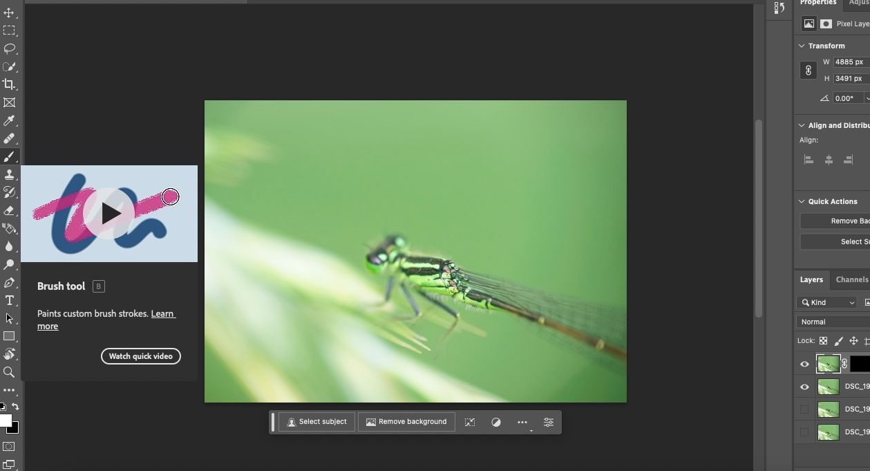
Task: Select the Clone Stamp tool
Action: (9, 174)
